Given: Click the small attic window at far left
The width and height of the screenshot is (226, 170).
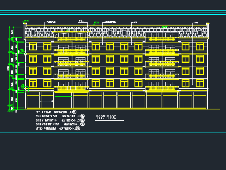Looking at the screenshot, I should tap(33, 32).
